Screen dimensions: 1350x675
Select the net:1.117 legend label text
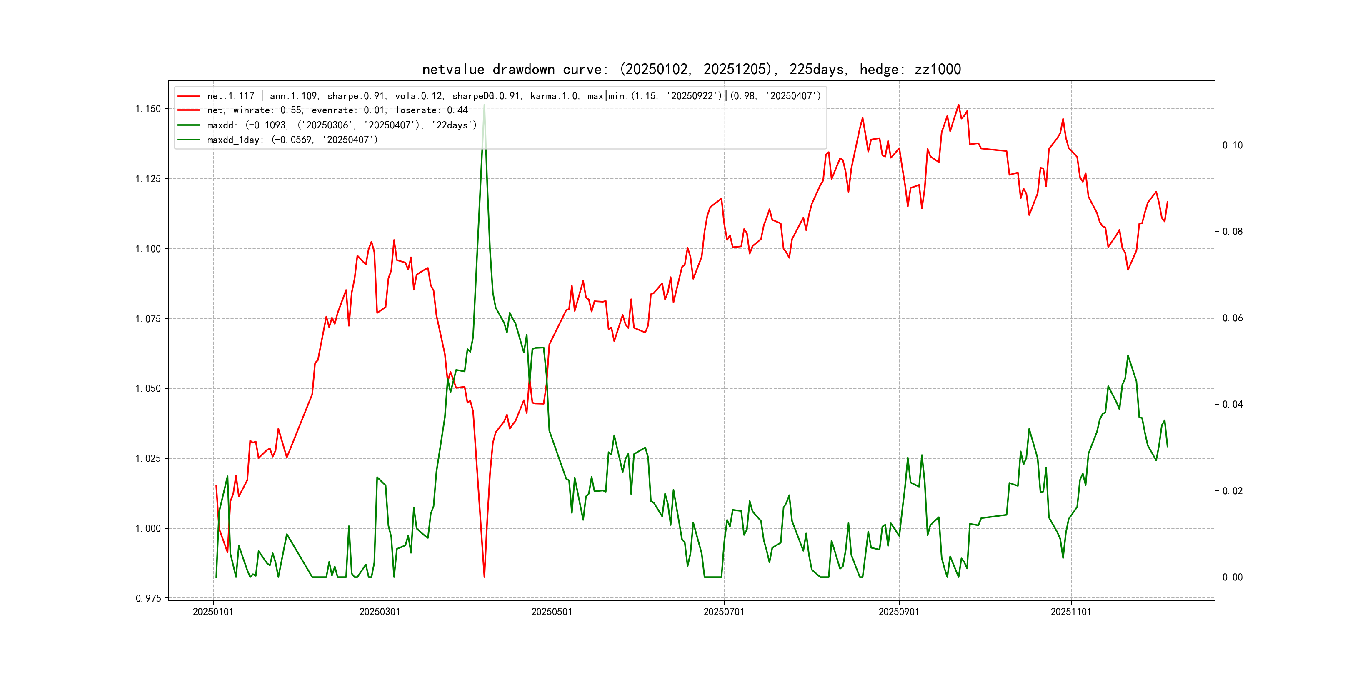pos(514,96)
